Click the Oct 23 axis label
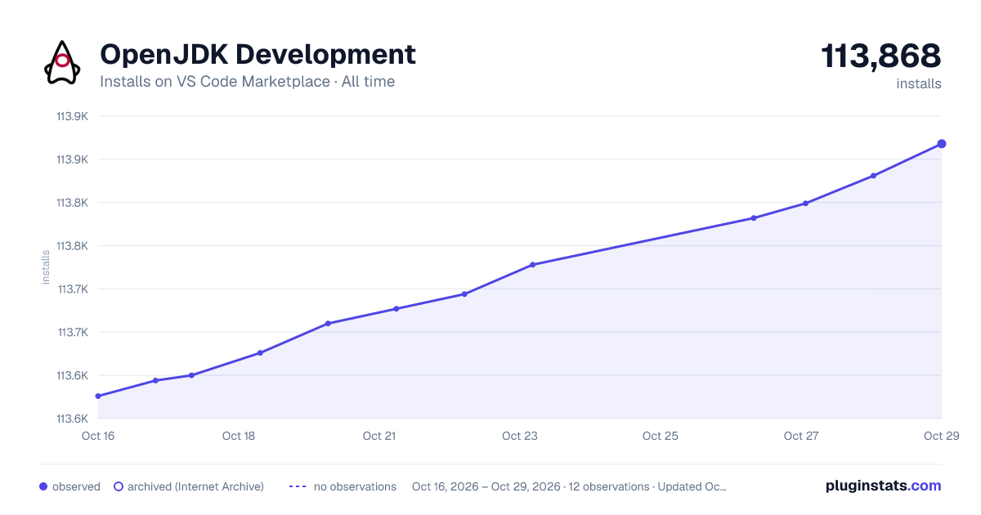The image size is (981, 515). click(x=520, y=436)
